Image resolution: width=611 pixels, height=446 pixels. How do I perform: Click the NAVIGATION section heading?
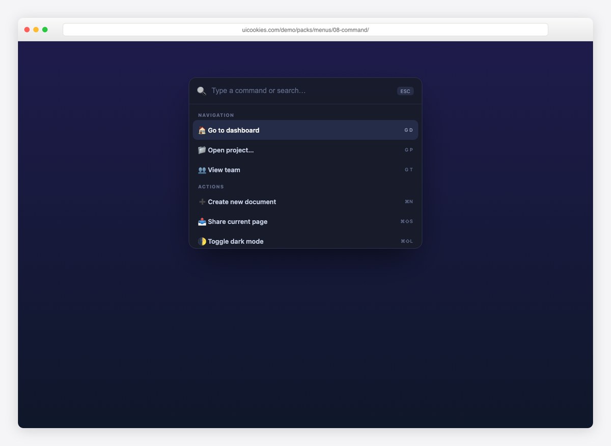coord(216,115)
